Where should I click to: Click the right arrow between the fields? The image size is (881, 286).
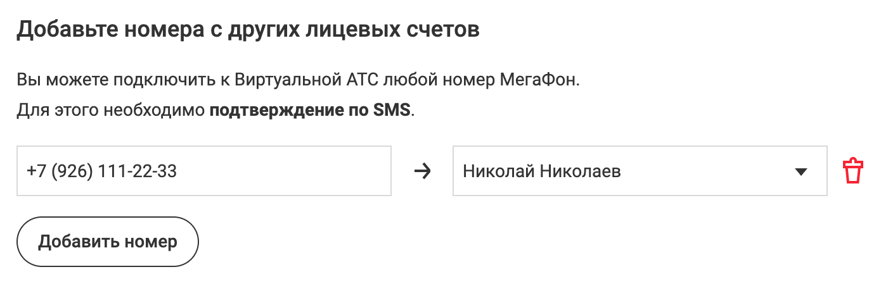422,171
